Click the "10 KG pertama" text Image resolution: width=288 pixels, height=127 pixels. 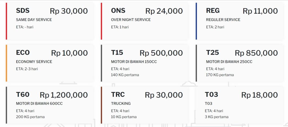coord(124,117)
